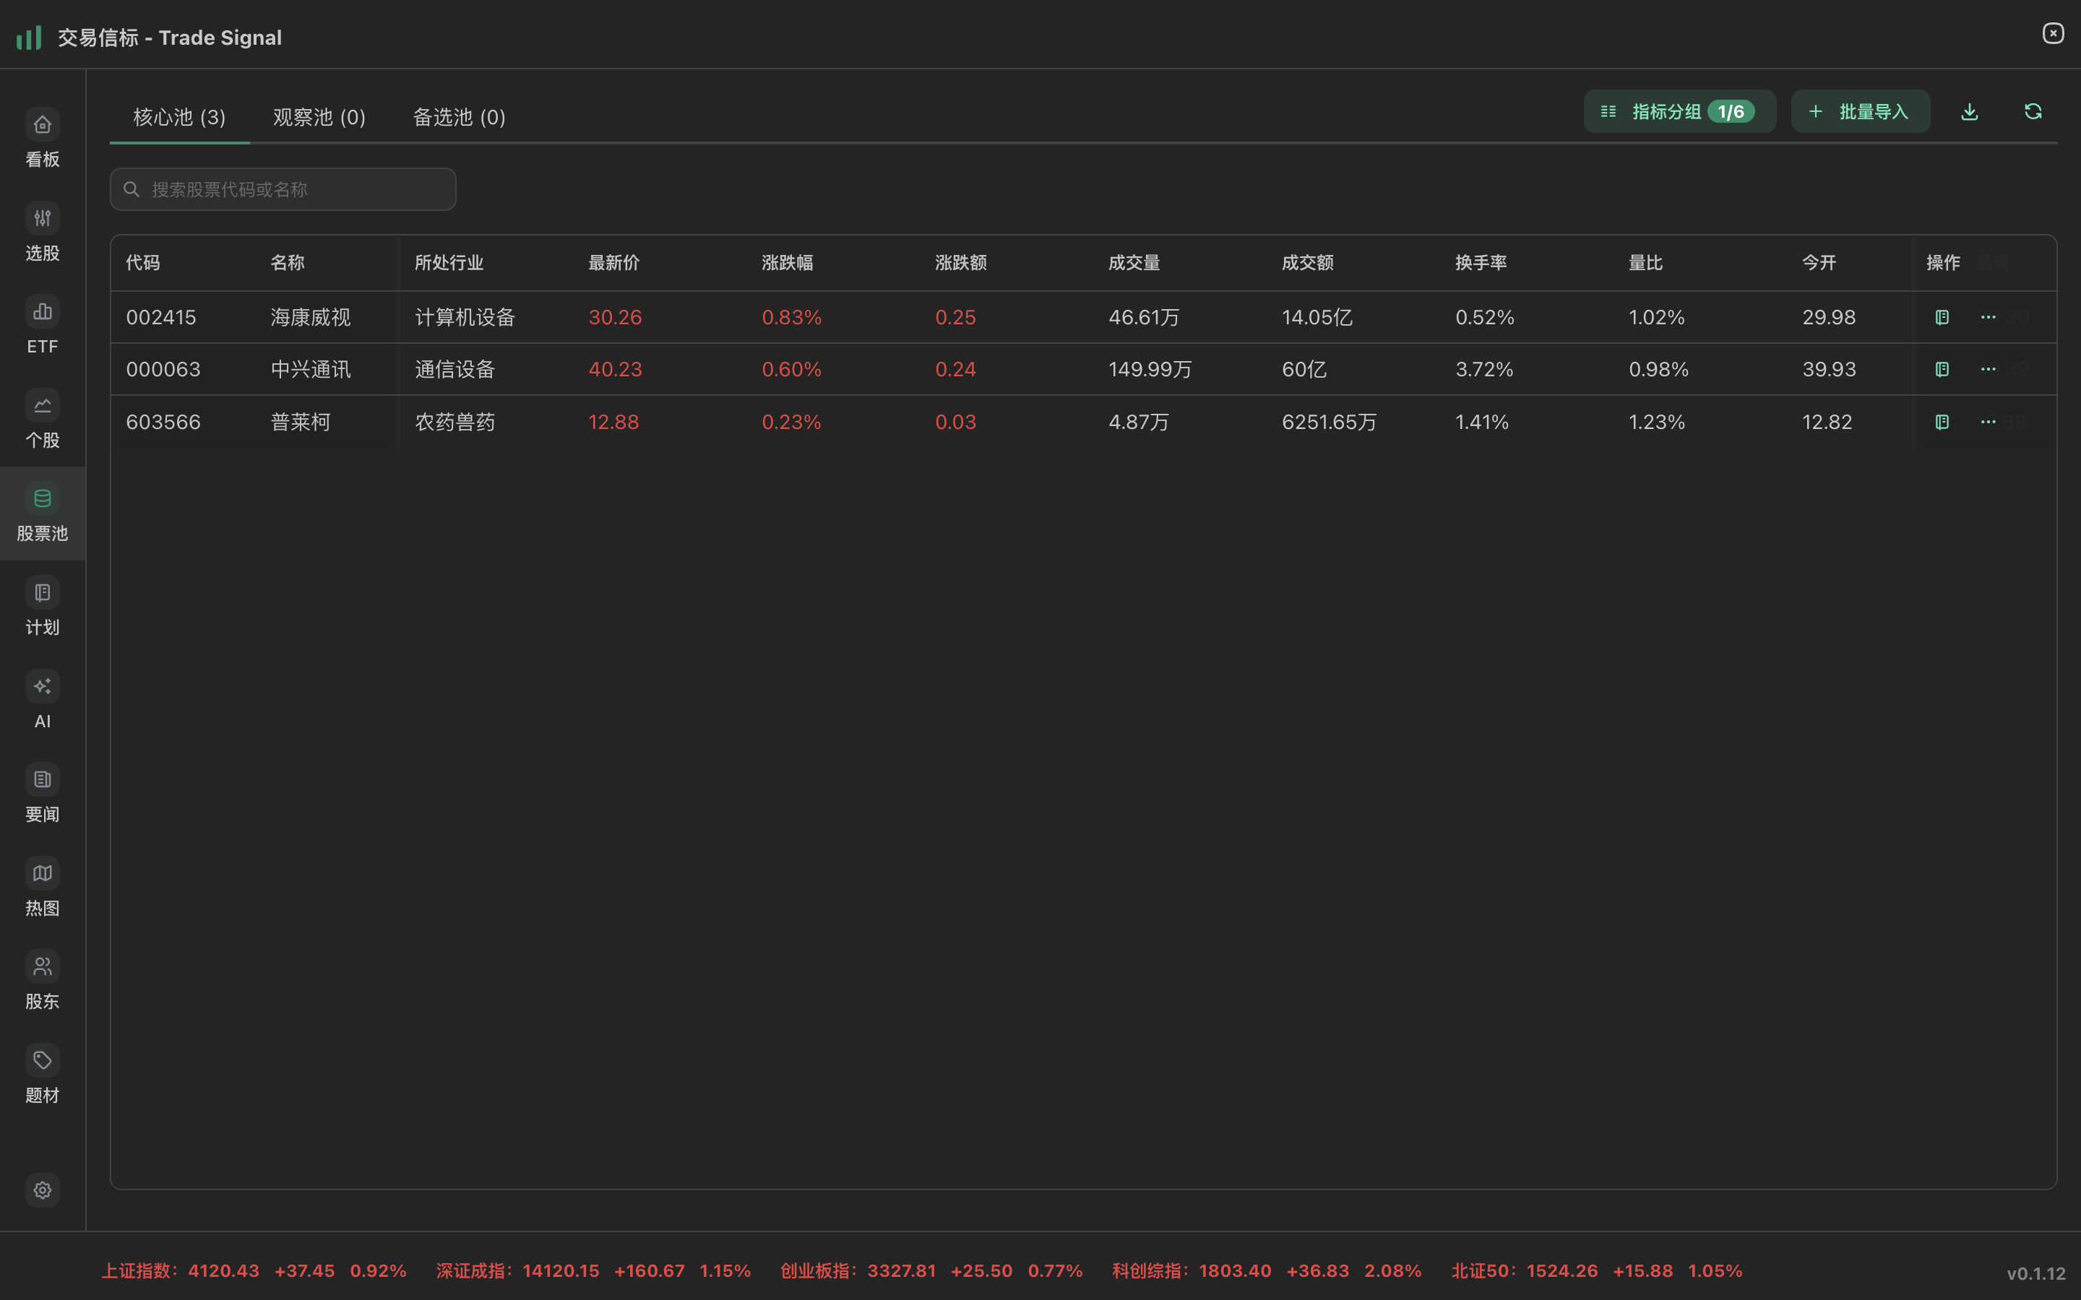Open the 看板 dashboard sidebar icon
This screenshot has width=2081, height=1300.
42,125
